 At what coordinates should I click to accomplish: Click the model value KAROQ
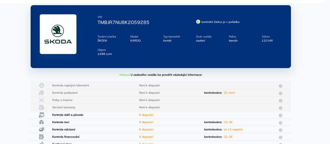click(x=135, y=41)
